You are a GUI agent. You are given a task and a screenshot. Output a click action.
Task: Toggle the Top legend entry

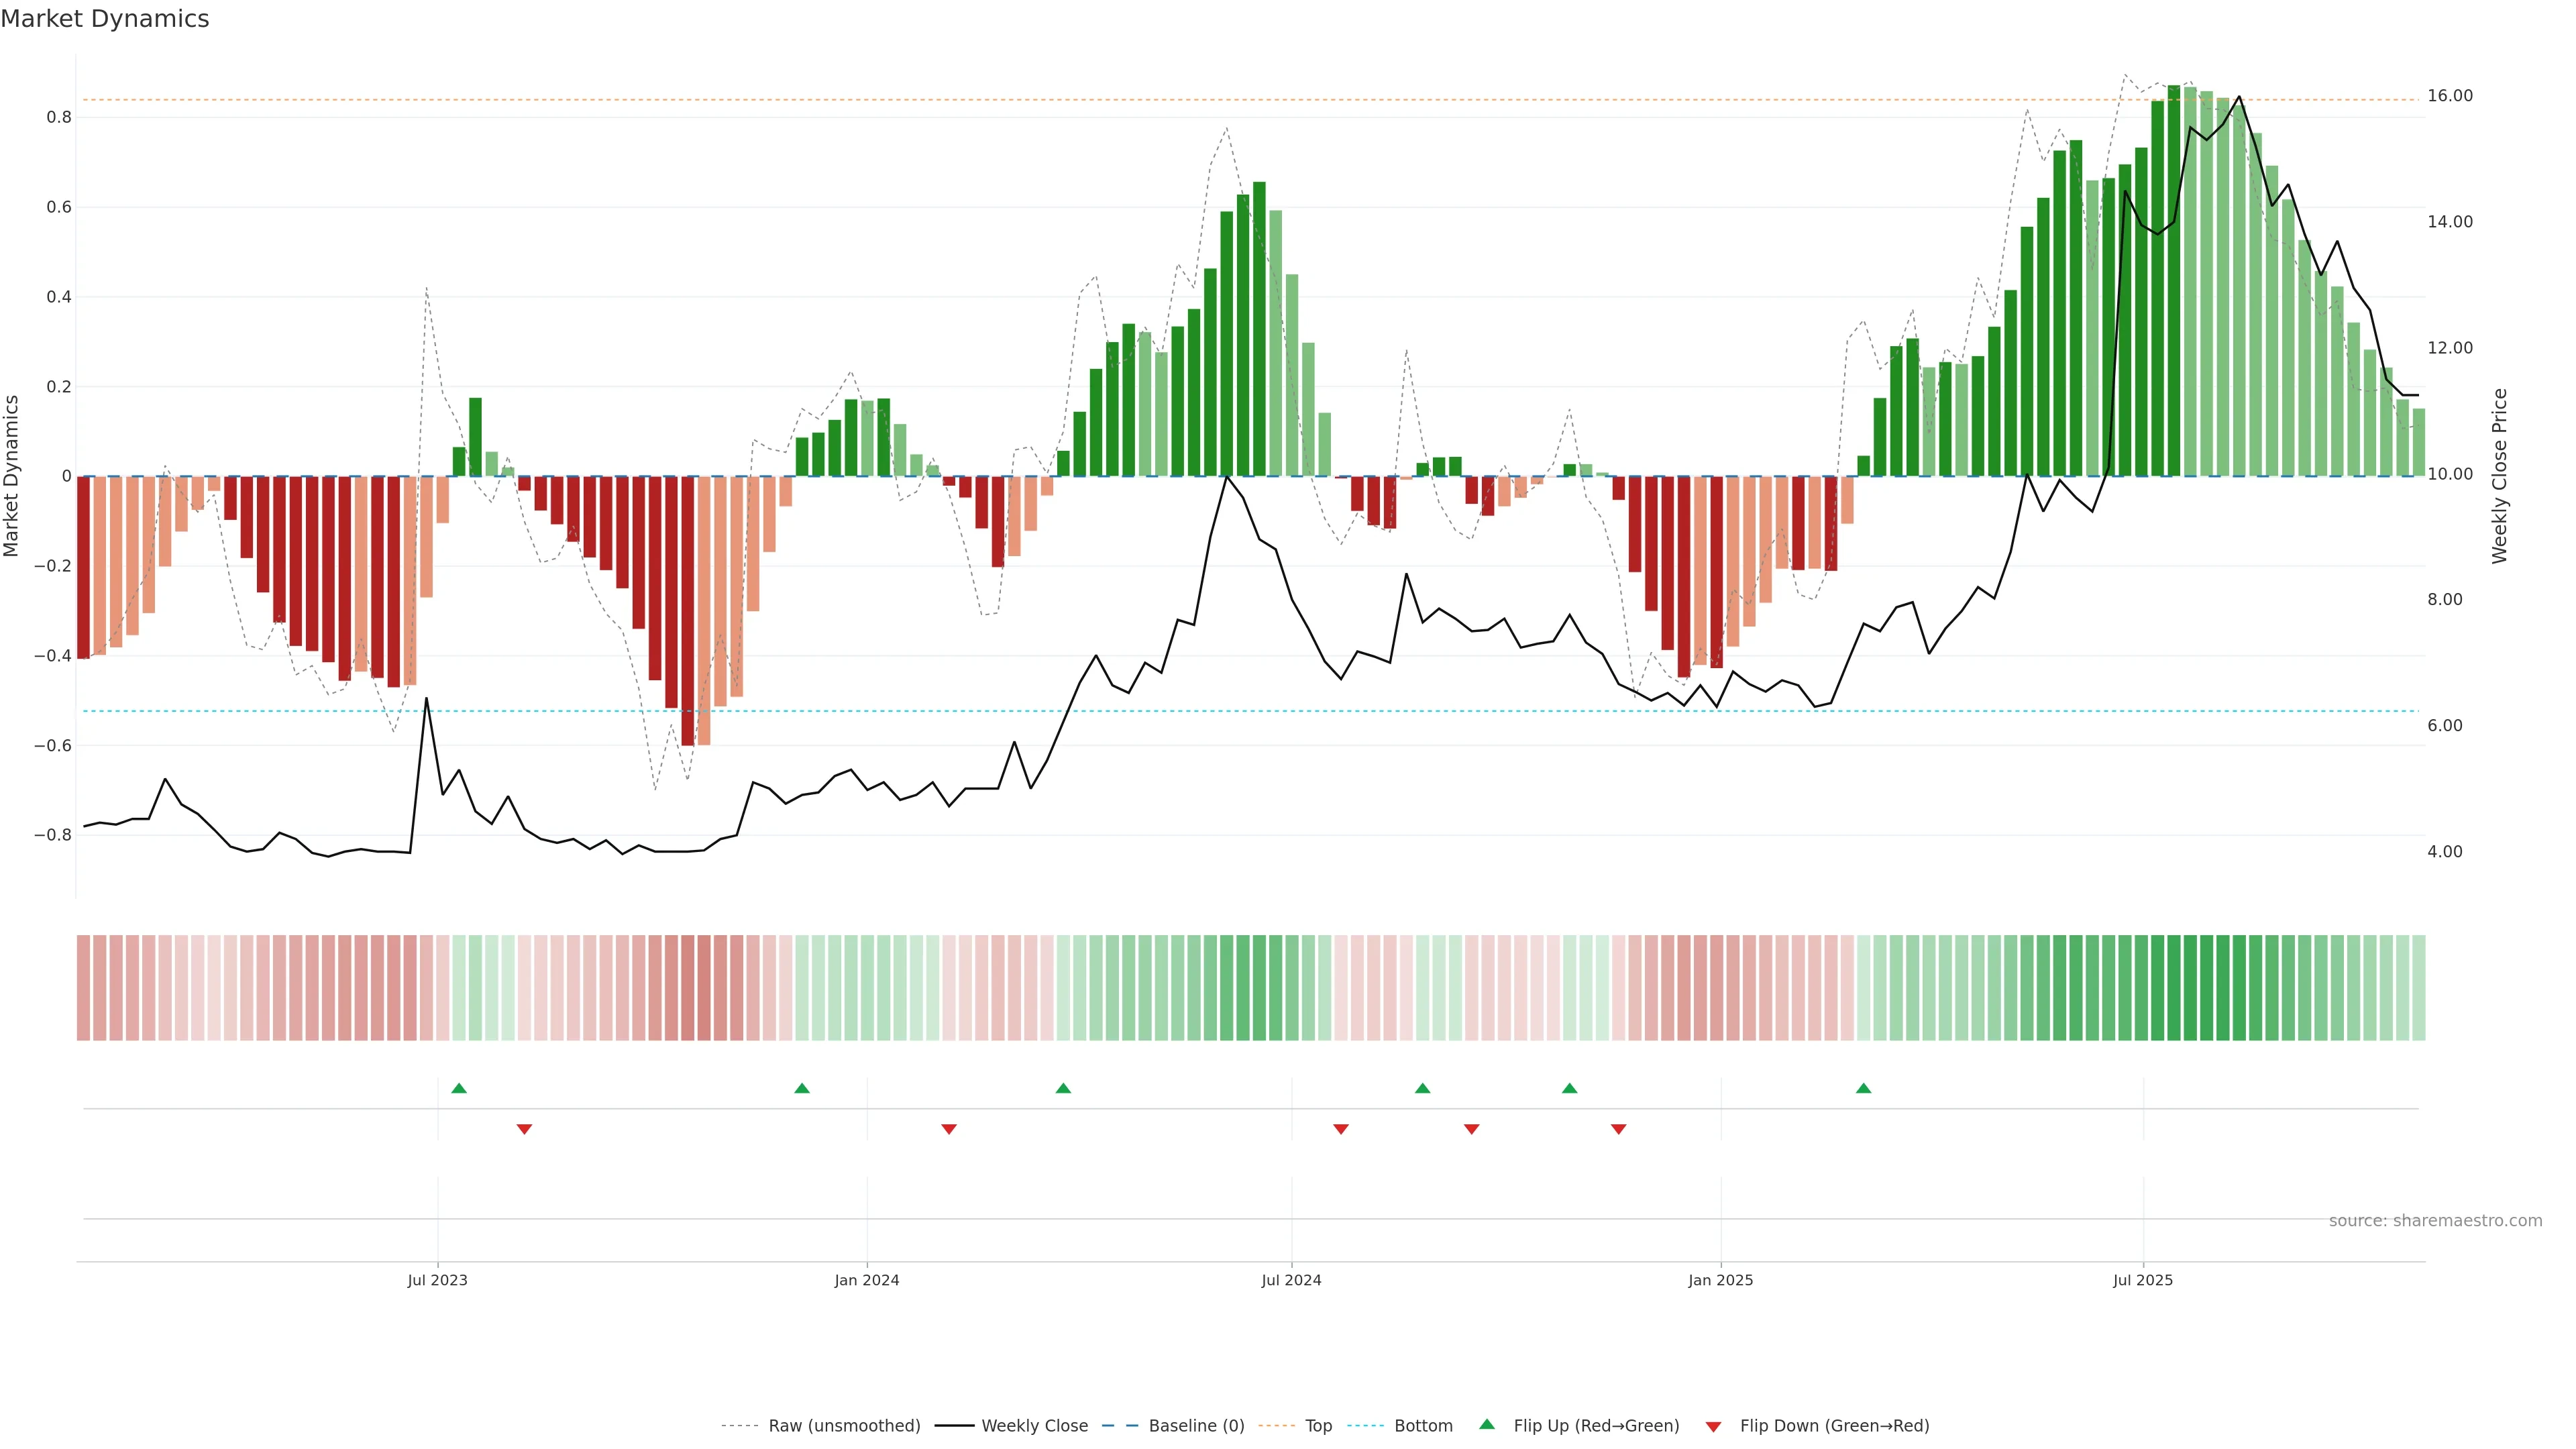tap(1318, 1426)
